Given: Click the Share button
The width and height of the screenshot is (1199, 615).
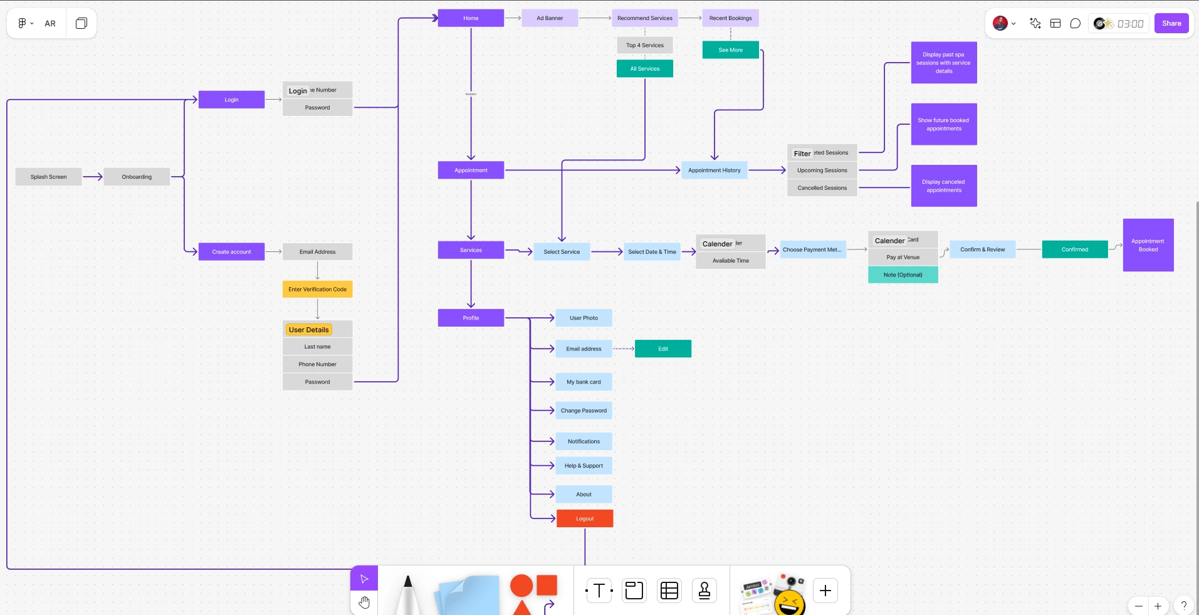Looking at the screenshot, I should tap(1171, 23).
